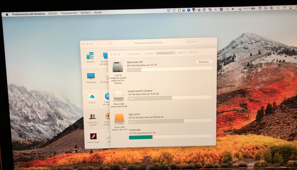Screen dimensions: 297x170
Task: Open the Wi-Fi status menu
Action: tap(285, 8)
